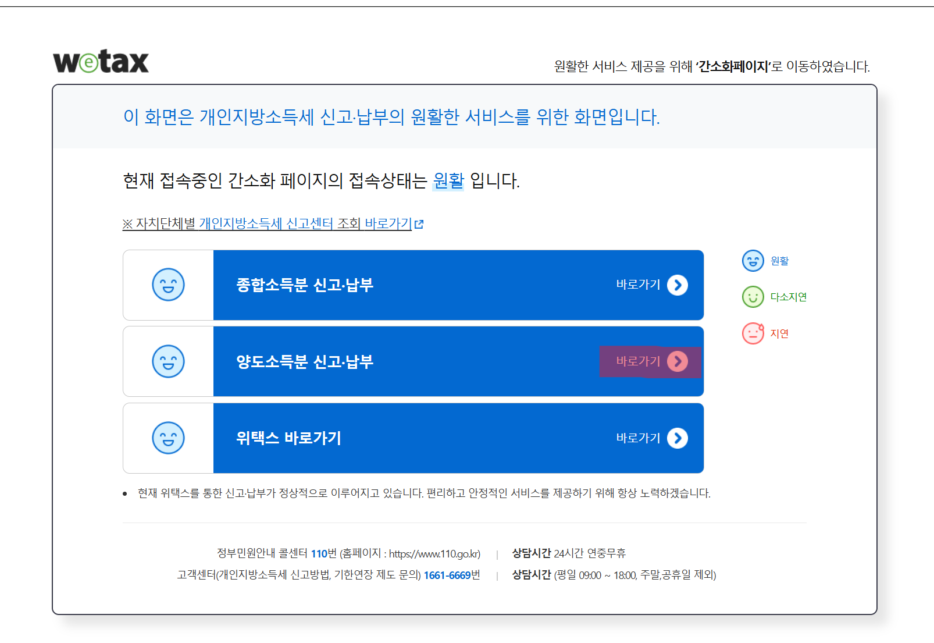
Task: Click the external link icon after 바로가기
Action: pos(419,224)
